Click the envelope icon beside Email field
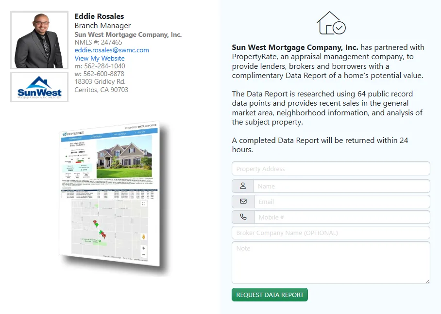Screen dimensions: 441x314 (x=243, y=202)
